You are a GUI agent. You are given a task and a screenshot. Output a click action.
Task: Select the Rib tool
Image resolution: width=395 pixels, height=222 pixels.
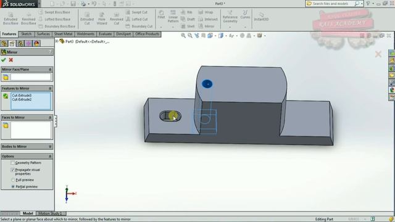tap(186, 12)
